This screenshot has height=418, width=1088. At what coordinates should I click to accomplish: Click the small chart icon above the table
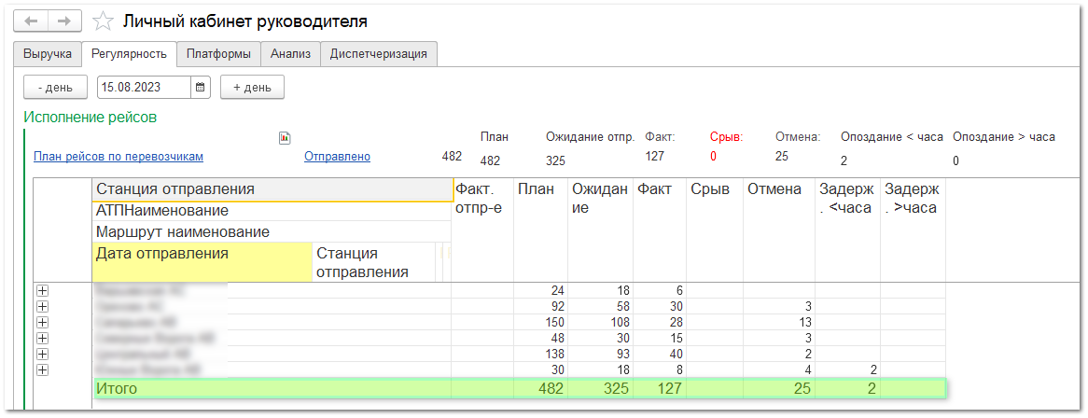286,138
